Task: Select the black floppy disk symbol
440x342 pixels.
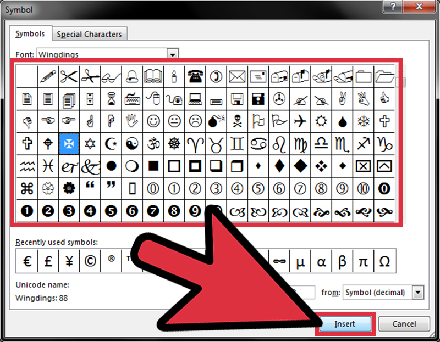Action: [x=258, y=99]
